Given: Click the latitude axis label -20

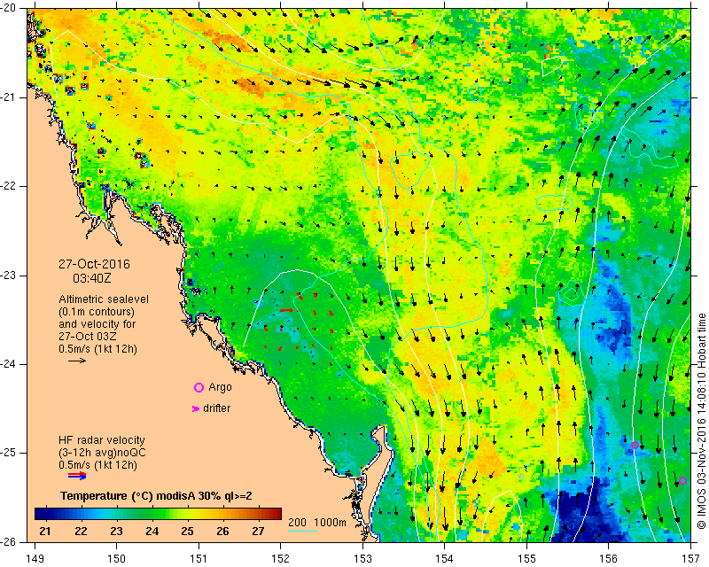Looking at the screenshot, I should click(9, 9).
